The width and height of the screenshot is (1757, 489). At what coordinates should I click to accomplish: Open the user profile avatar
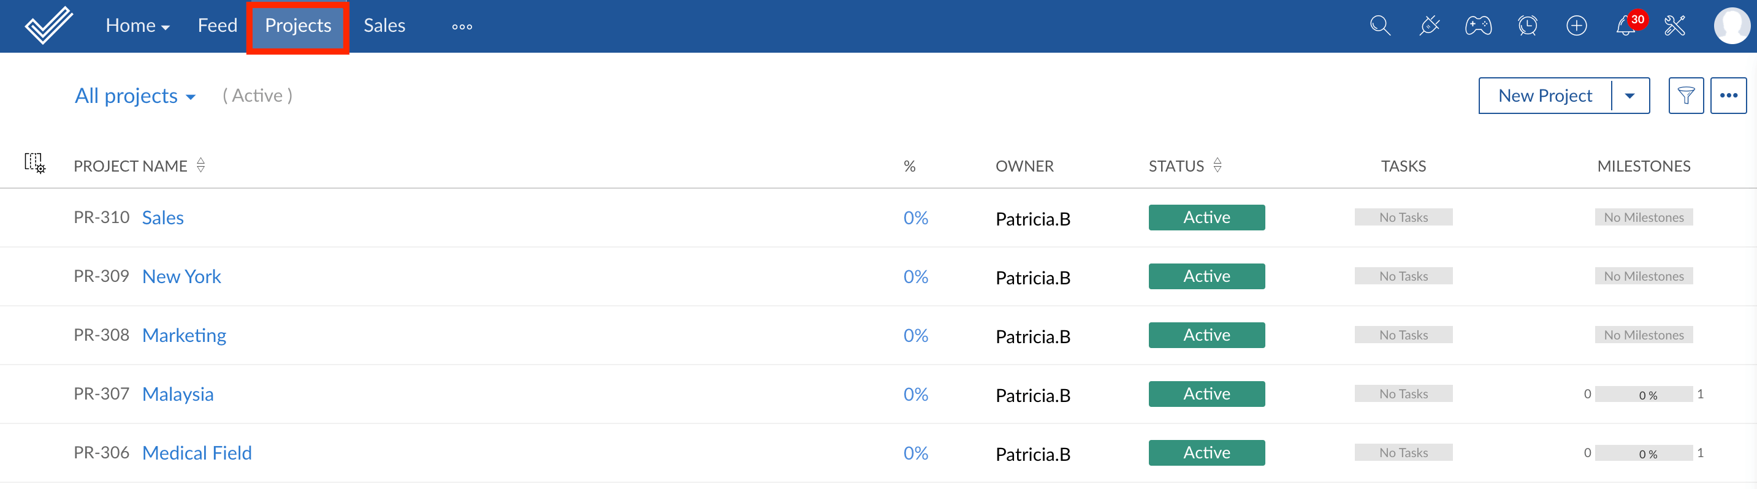click(1731, 26)
